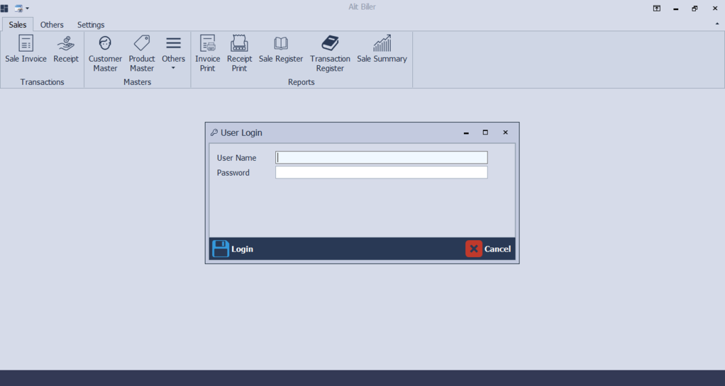Minimize the Alt Biler main window
Viewport: 725px width, 386px height.
pos(676,8)
